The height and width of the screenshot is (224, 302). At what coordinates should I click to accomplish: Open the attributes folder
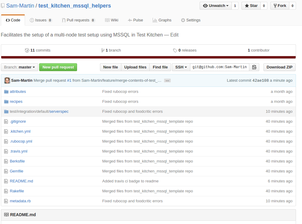[x=18, y=92]
